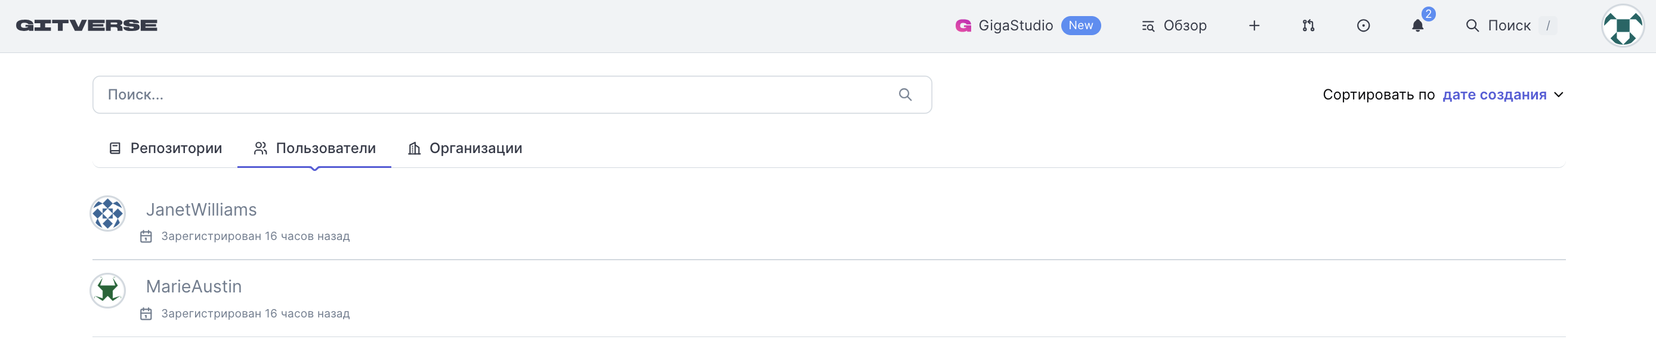Expand the sort by дате создания dropdown
The image size is (1656, 349).
click(1494, 95)
